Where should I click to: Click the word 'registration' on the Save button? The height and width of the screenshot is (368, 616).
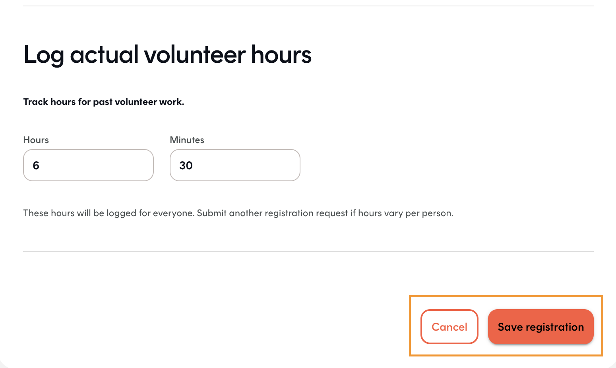(x=555, y=327)
